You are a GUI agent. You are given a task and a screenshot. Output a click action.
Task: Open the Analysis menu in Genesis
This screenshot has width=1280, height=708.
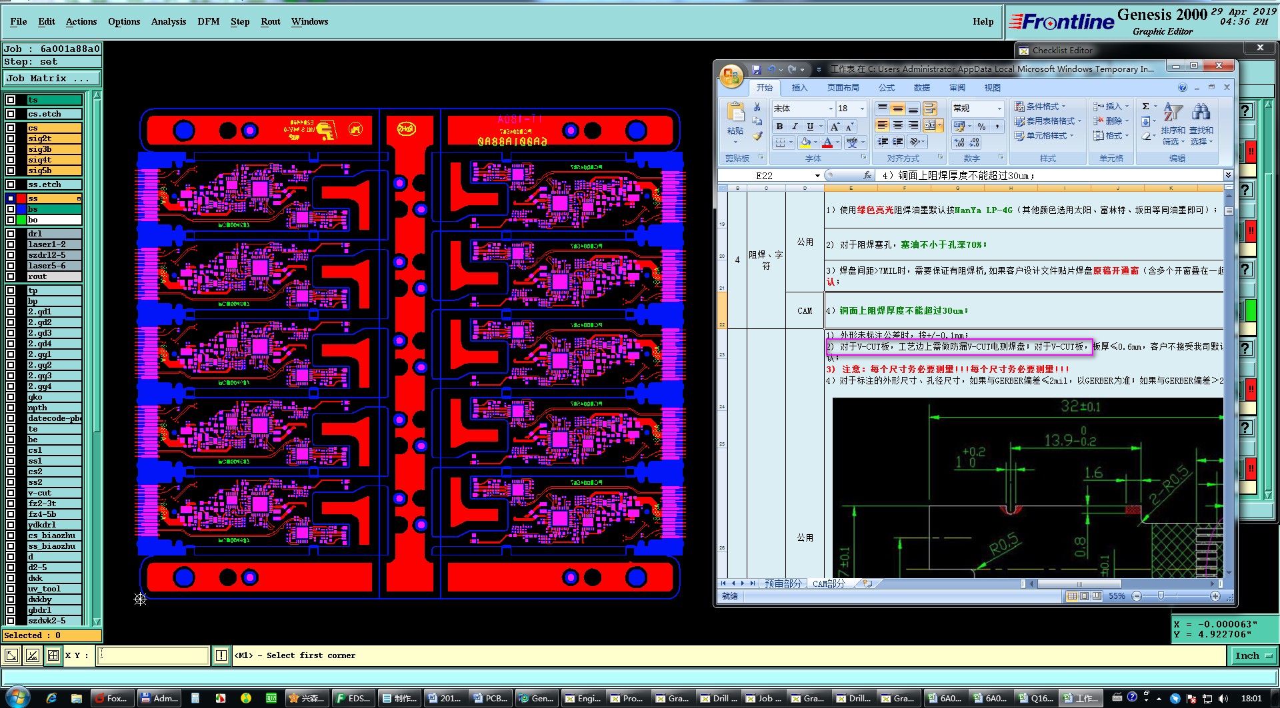click(x=169, y=22)
